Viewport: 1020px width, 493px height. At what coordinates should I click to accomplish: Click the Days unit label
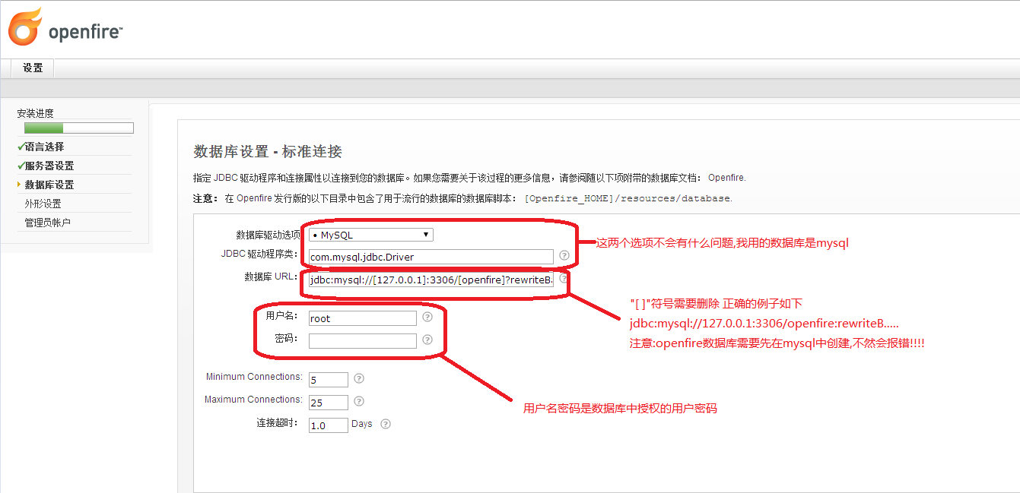tap(362, 424)
